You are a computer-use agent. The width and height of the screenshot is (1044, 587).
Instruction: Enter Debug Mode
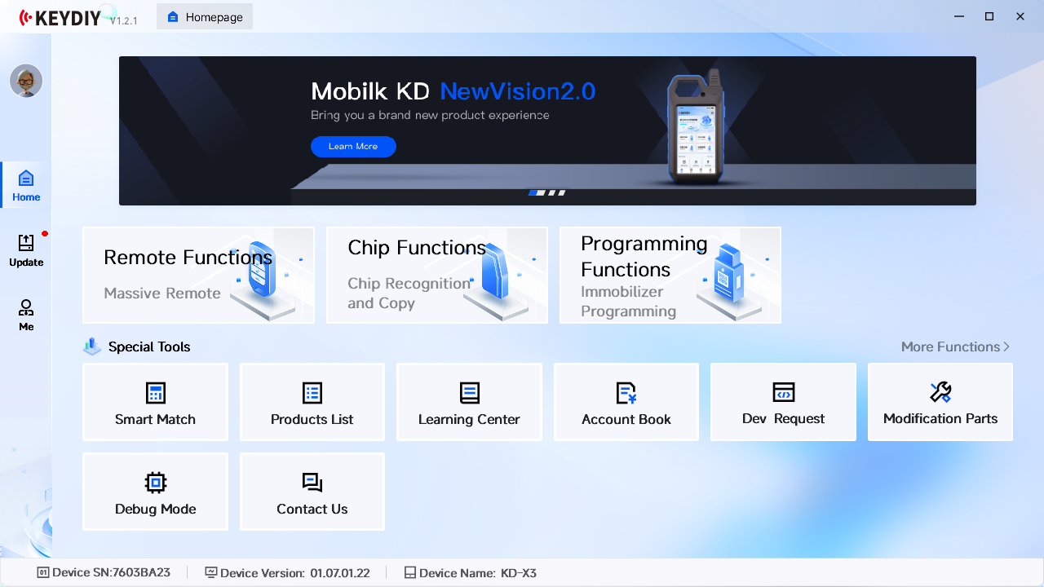(x=155, y=492)
